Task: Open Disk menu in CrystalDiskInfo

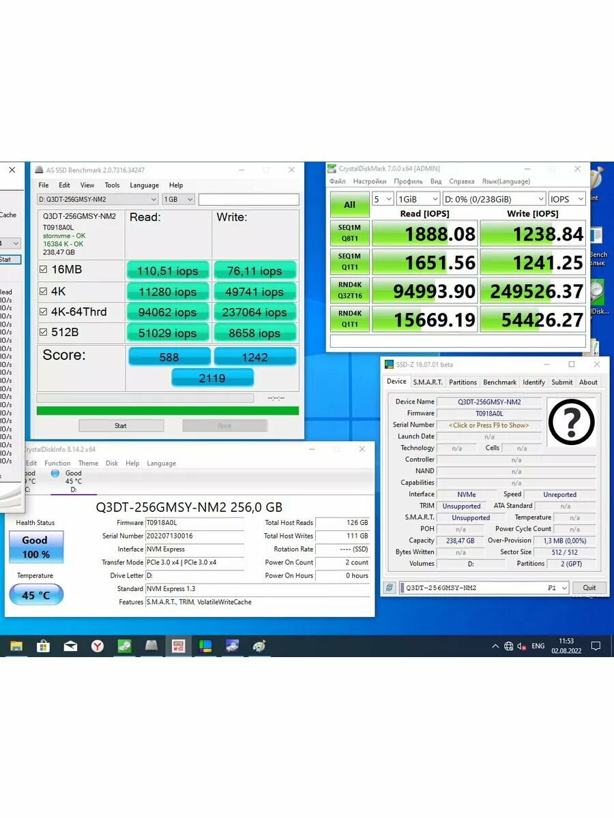Action: pos(112,463)
